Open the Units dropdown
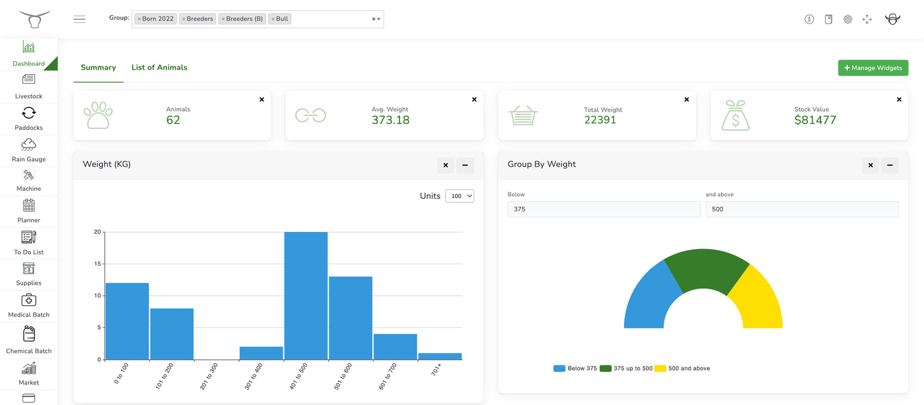The image size is (924, 405). [x=459, y=196]
